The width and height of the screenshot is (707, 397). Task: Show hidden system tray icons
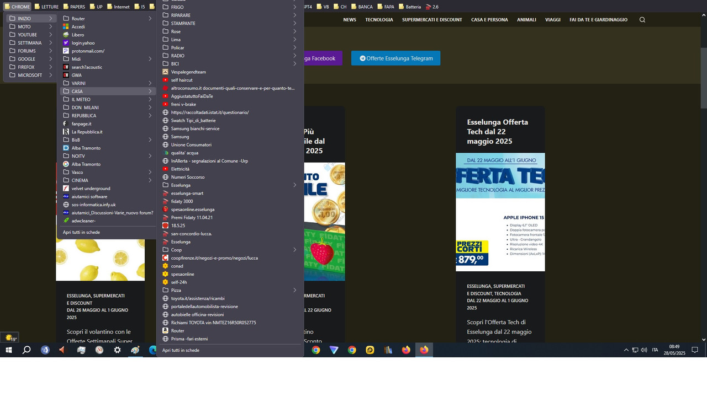tap(626, 350)
